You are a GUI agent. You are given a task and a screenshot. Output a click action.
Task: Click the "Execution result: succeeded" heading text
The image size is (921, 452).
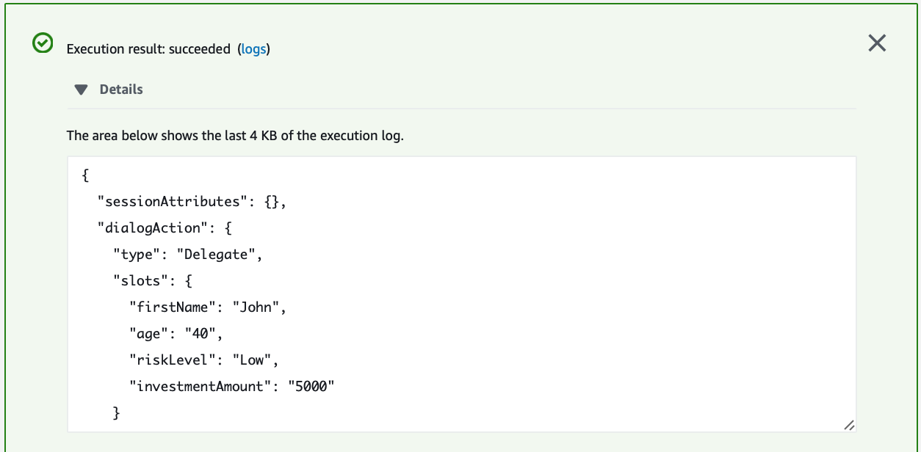(148, 49)
